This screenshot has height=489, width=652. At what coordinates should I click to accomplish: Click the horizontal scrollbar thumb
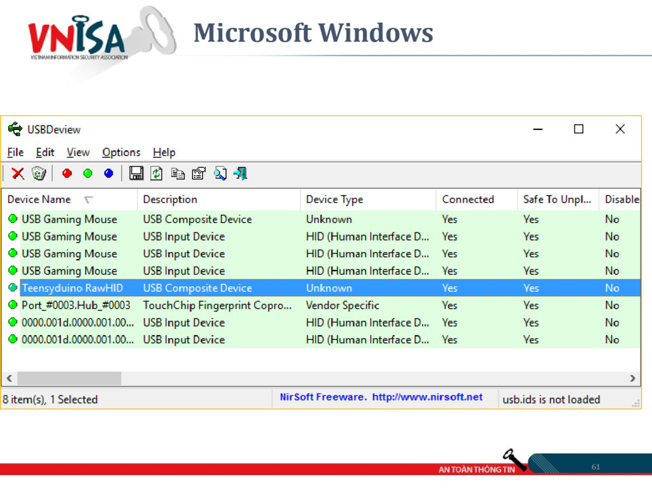point(69,378)
